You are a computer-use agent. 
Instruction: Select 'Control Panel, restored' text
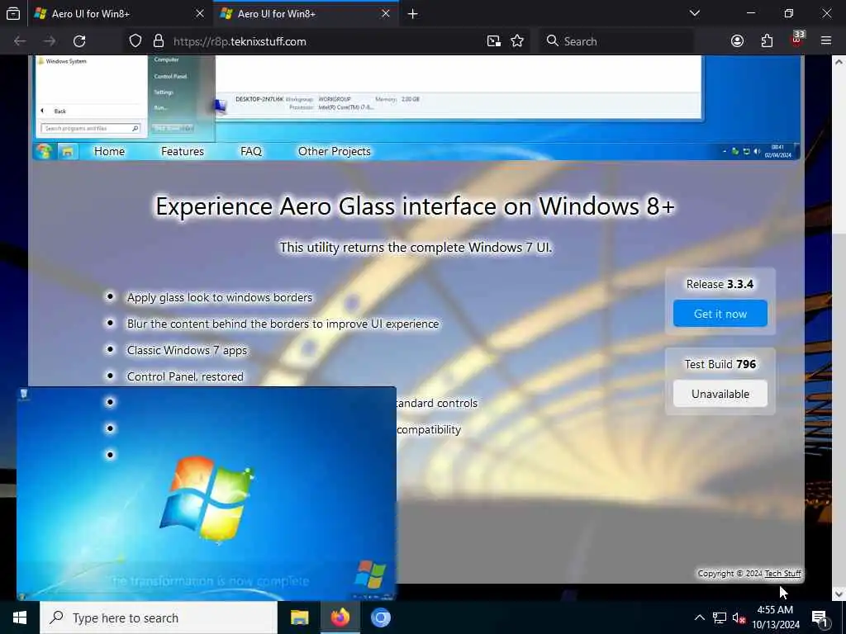(x=185, y=376)
